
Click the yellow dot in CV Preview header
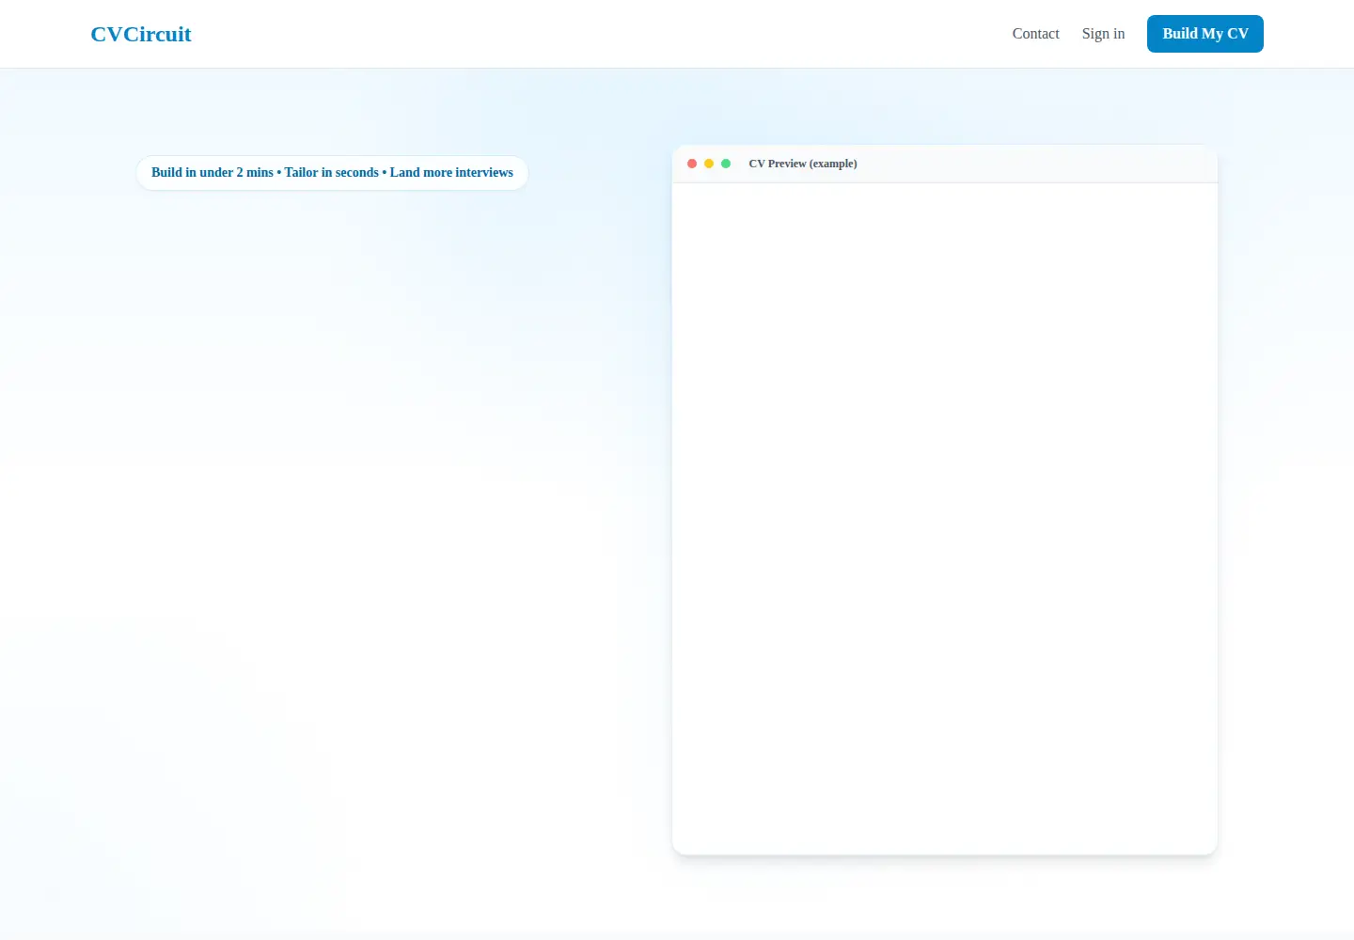click(709, 164)
